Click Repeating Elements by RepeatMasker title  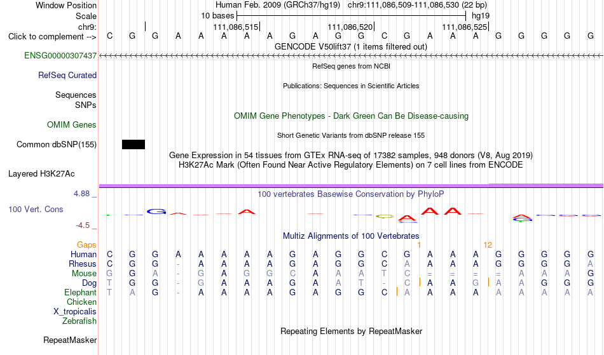(351, 331)
